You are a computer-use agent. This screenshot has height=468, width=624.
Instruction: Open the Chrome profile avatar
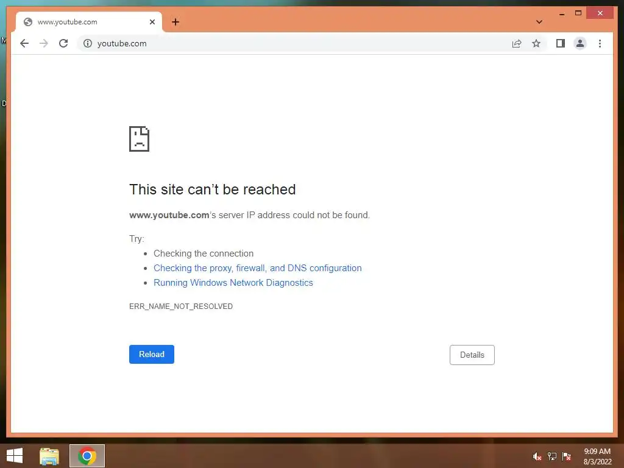580,43
